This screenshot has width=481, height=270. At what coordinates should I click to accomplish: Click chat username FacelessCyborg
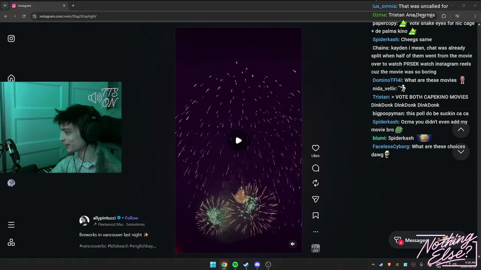pos(391,147)
